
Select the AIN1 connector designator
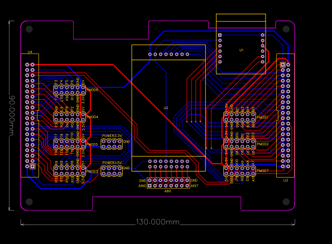[168, 191]
